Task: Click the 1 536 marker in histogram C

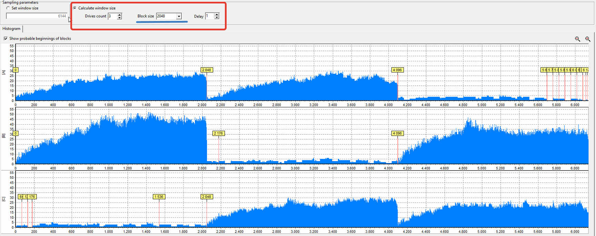Action: (x=159, y=197)
